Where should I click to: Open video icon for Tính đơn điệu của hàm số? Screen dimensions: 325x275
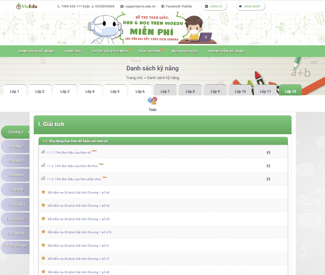268,153
